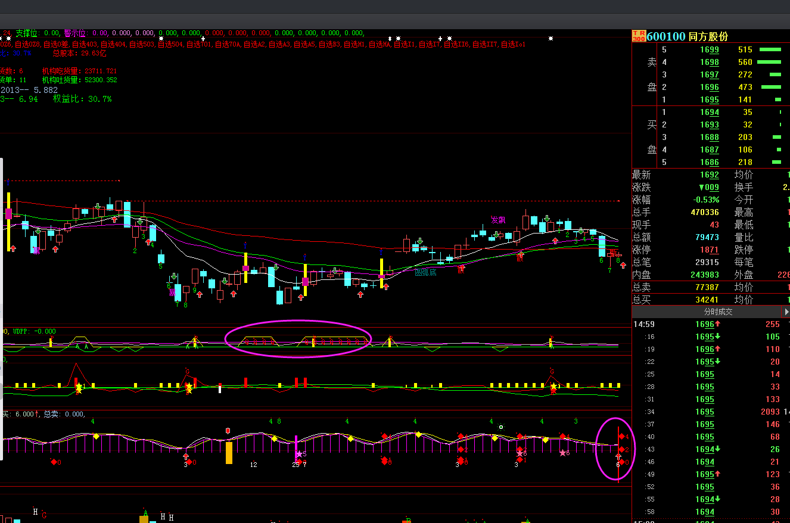The width and height of the screenshot is (790, 523).
Task: Select the 涨停 price 1871
Action: click(709, 250)
